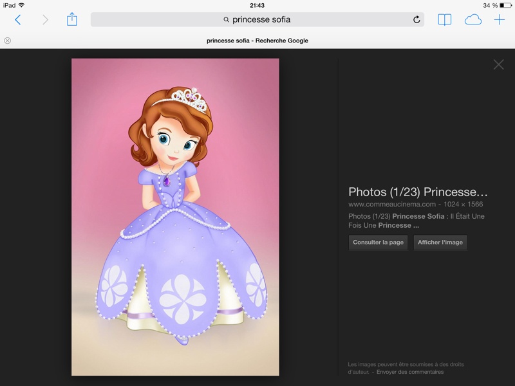Open the www.commeaucinema.com source link
515x386 pixels.
pyautogui.click(x=392, y=204)
